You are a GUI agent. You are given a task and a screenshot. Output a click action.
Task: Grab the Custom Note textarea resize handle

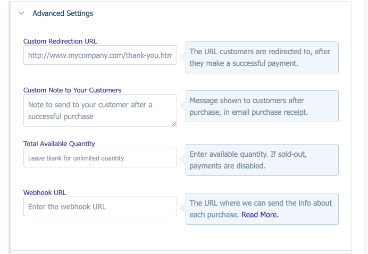point(174,124)
